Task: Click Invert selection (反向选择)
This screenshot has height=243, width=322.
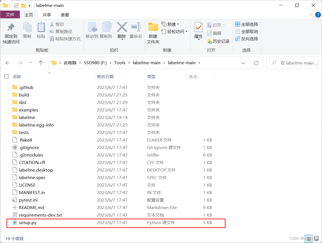Action: 247,39
